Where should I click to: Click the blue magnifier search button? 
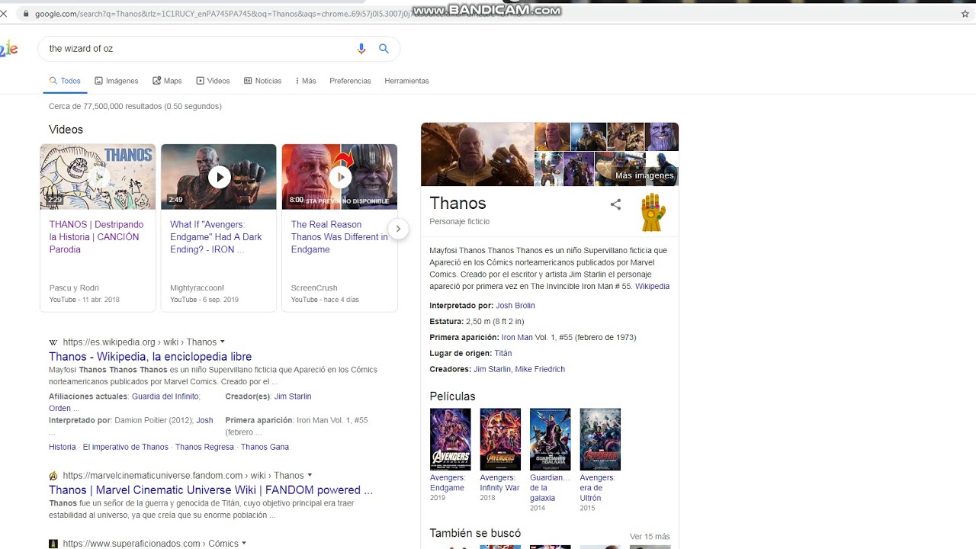(384, 49)
